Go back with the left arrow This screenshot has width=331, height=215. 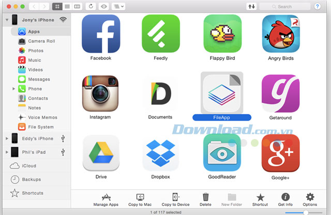(x=34, y=7)
